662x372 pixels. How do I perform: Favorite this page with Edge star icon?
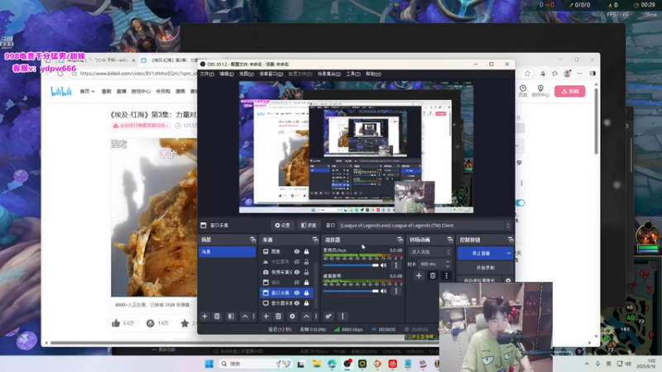pyautogui.click(x=527, y=74)
